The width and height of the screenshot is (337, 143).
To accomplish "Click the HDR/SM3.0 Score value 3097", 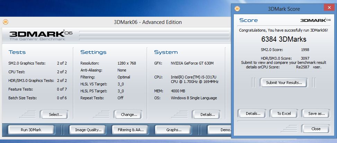I will [x=305, y=58].
